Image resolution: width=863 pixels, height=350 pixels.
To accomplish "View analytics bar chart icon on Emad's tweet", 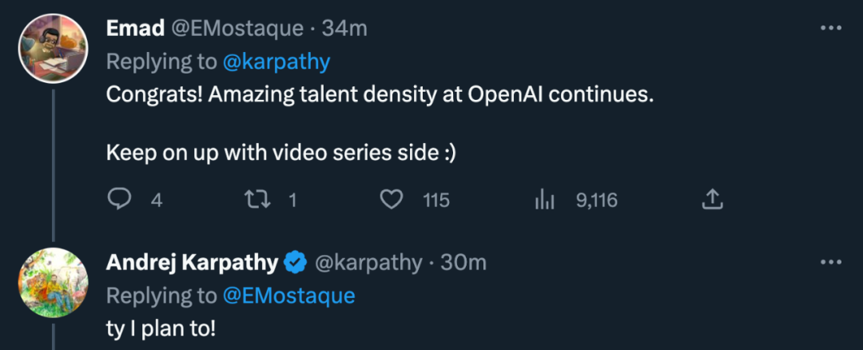I will point(544,200).
